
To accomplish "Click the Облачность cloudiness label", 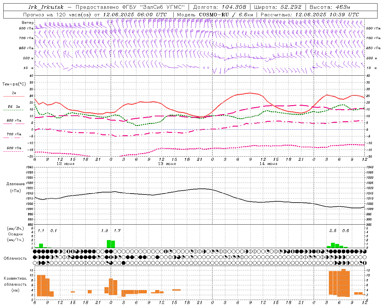I will point(15,259).
